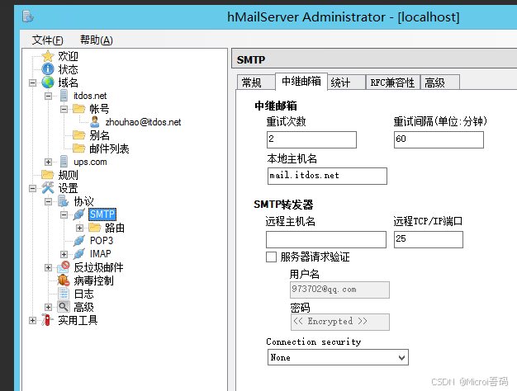Viewport: 517px width, 391px height.
Task: Expand the ups.com domain node
Action: point(48,162)
